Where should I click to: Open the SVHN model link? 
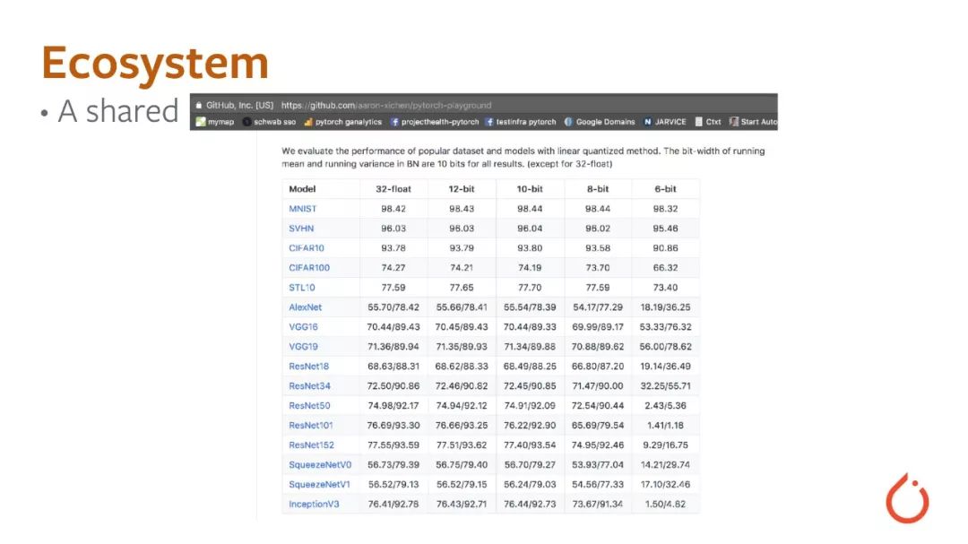[301, 229]
